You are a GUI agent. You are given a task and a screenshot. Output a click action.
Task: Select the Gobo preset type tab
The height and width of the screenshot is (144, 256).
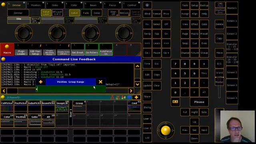55,5
